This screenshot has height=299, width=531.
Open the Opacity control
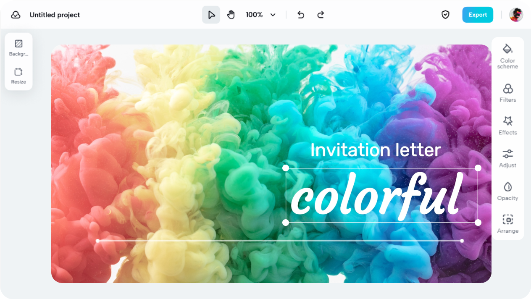tap(507, 191)
